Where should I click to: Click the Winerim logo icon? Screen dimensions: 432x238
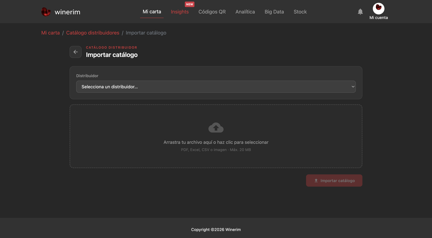point(46,12)
